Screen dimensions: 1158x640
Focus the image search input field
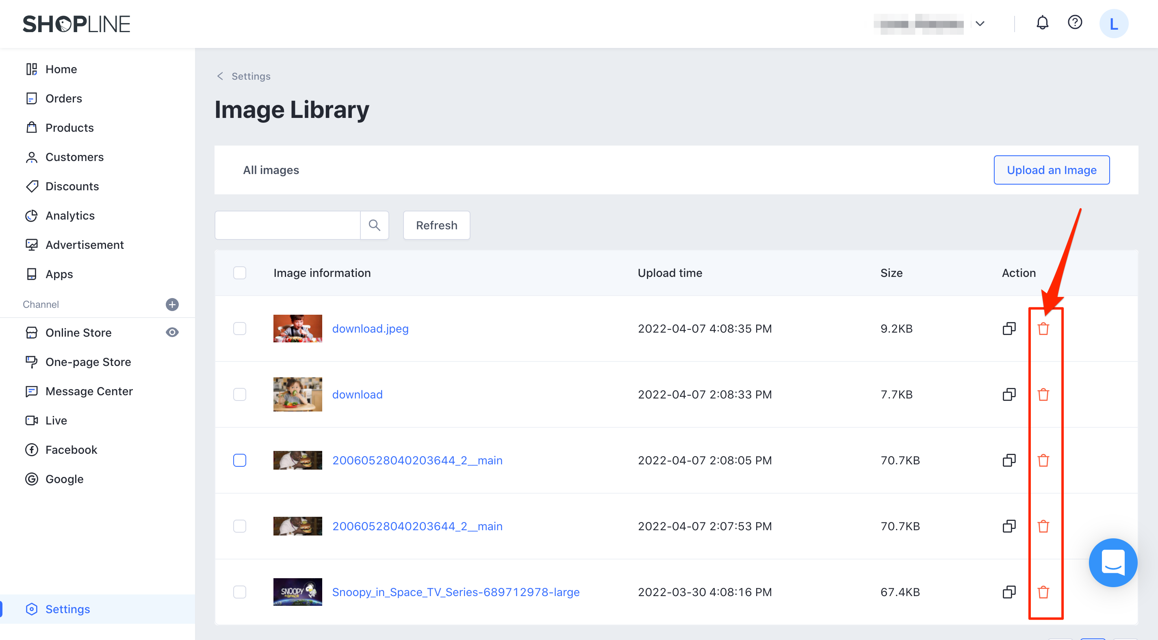tap(288, 225)
